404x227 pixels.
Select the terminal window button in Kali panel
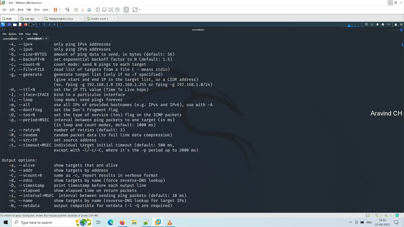[x=61, y=24]
